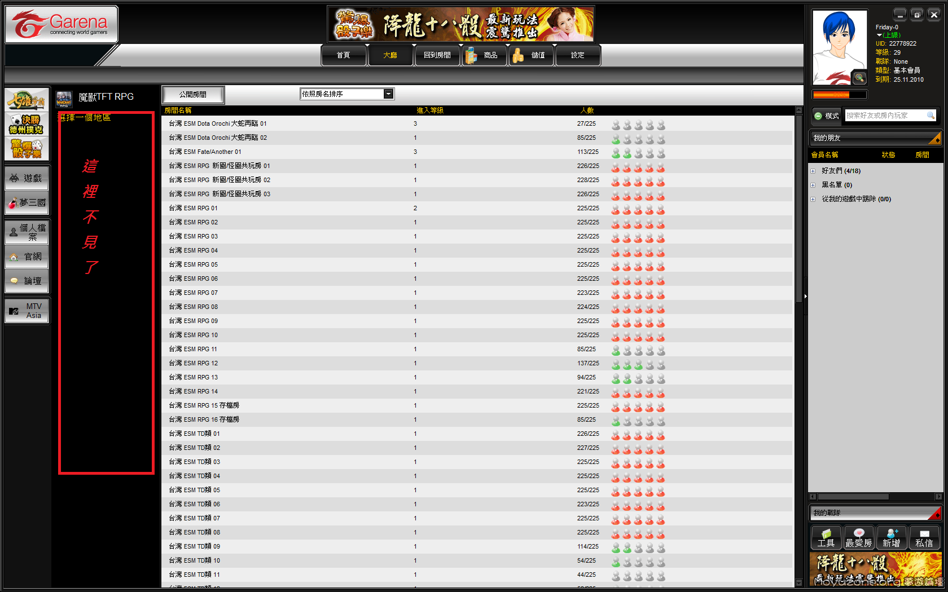Sort by 房間名稱 column header
The width and height of the screenshot is (948, 592).
tap(178, 111)
